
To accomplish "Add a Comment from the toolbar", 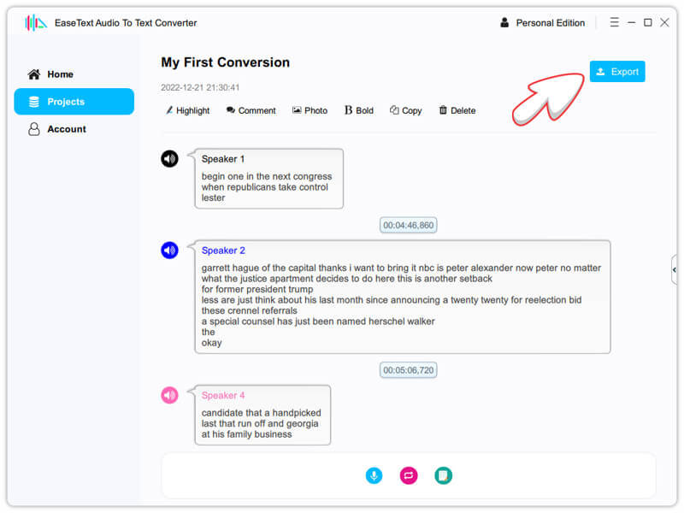I will point(251,110).
